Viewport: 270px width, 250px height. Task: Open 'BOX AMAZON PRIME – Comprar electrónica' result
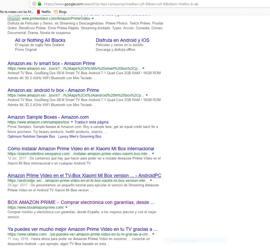81,202
